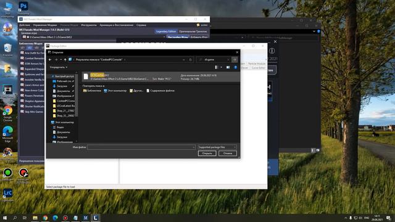Image resolution: width=395 pixels, height=222 pixels.
Task: Toggle the preview pane icon
Action: point(228,67)
